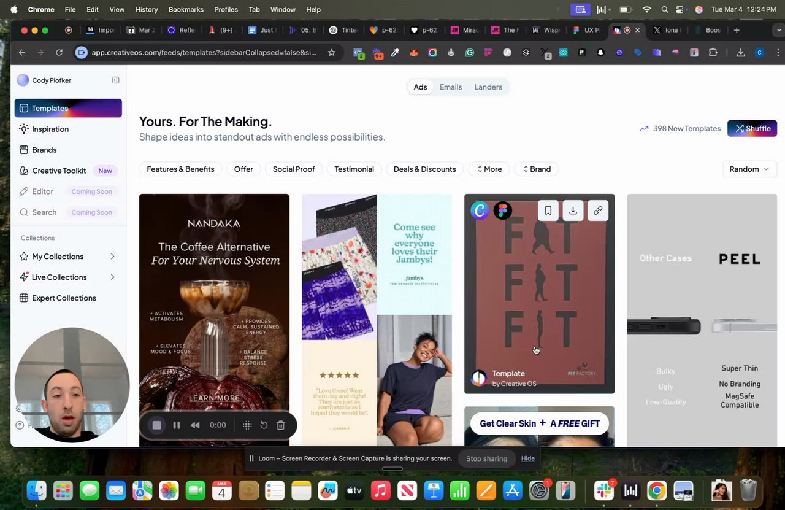Click the address bar URL
Viewport: 785px width, 510px height.
pyautogui.click(x=204, y=53)
